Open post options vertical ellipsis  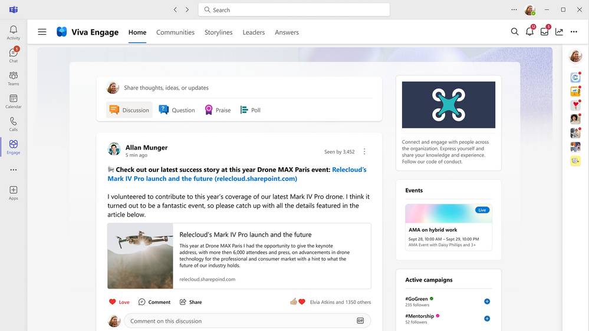pyautogui.click(x=364, y=151)
